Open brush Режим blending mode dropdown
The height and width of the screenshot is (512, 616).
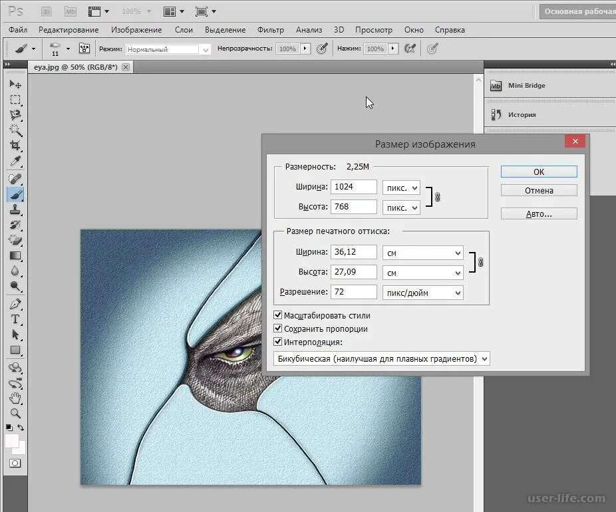[168, 49]
